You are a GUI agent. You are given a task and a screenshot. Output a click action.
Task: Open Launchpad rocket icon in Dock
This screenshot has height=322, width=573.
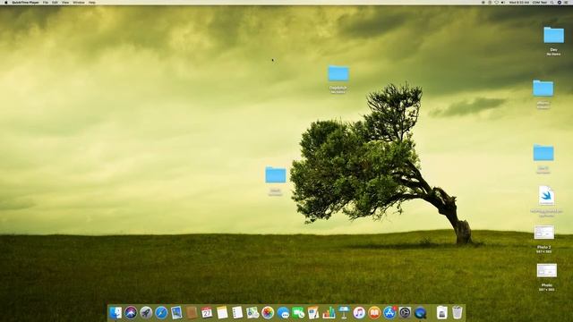[x=146, y=313]
